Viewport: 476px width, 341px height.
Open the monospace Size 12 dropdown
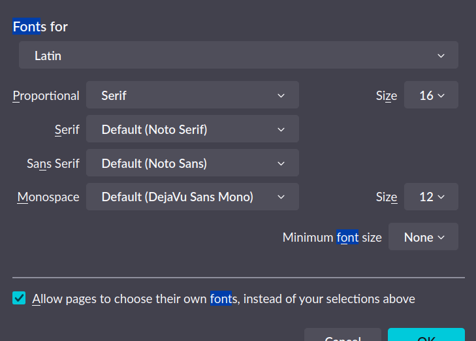431,197
